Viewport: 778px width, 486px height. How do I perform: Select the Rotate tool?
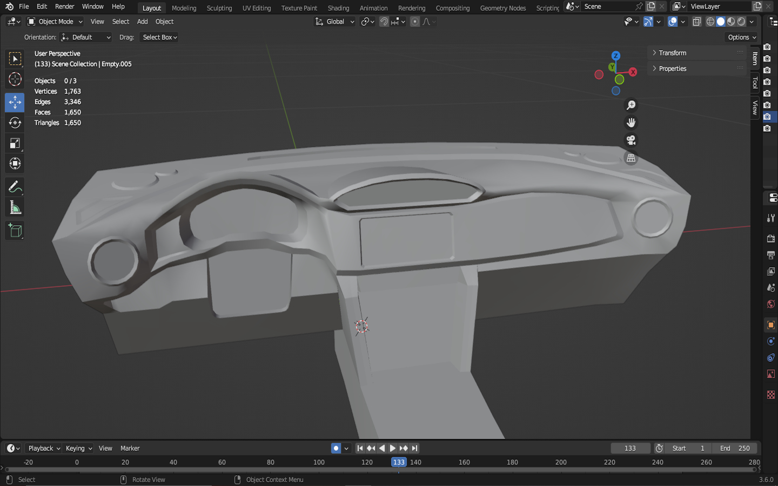(15, 123)
